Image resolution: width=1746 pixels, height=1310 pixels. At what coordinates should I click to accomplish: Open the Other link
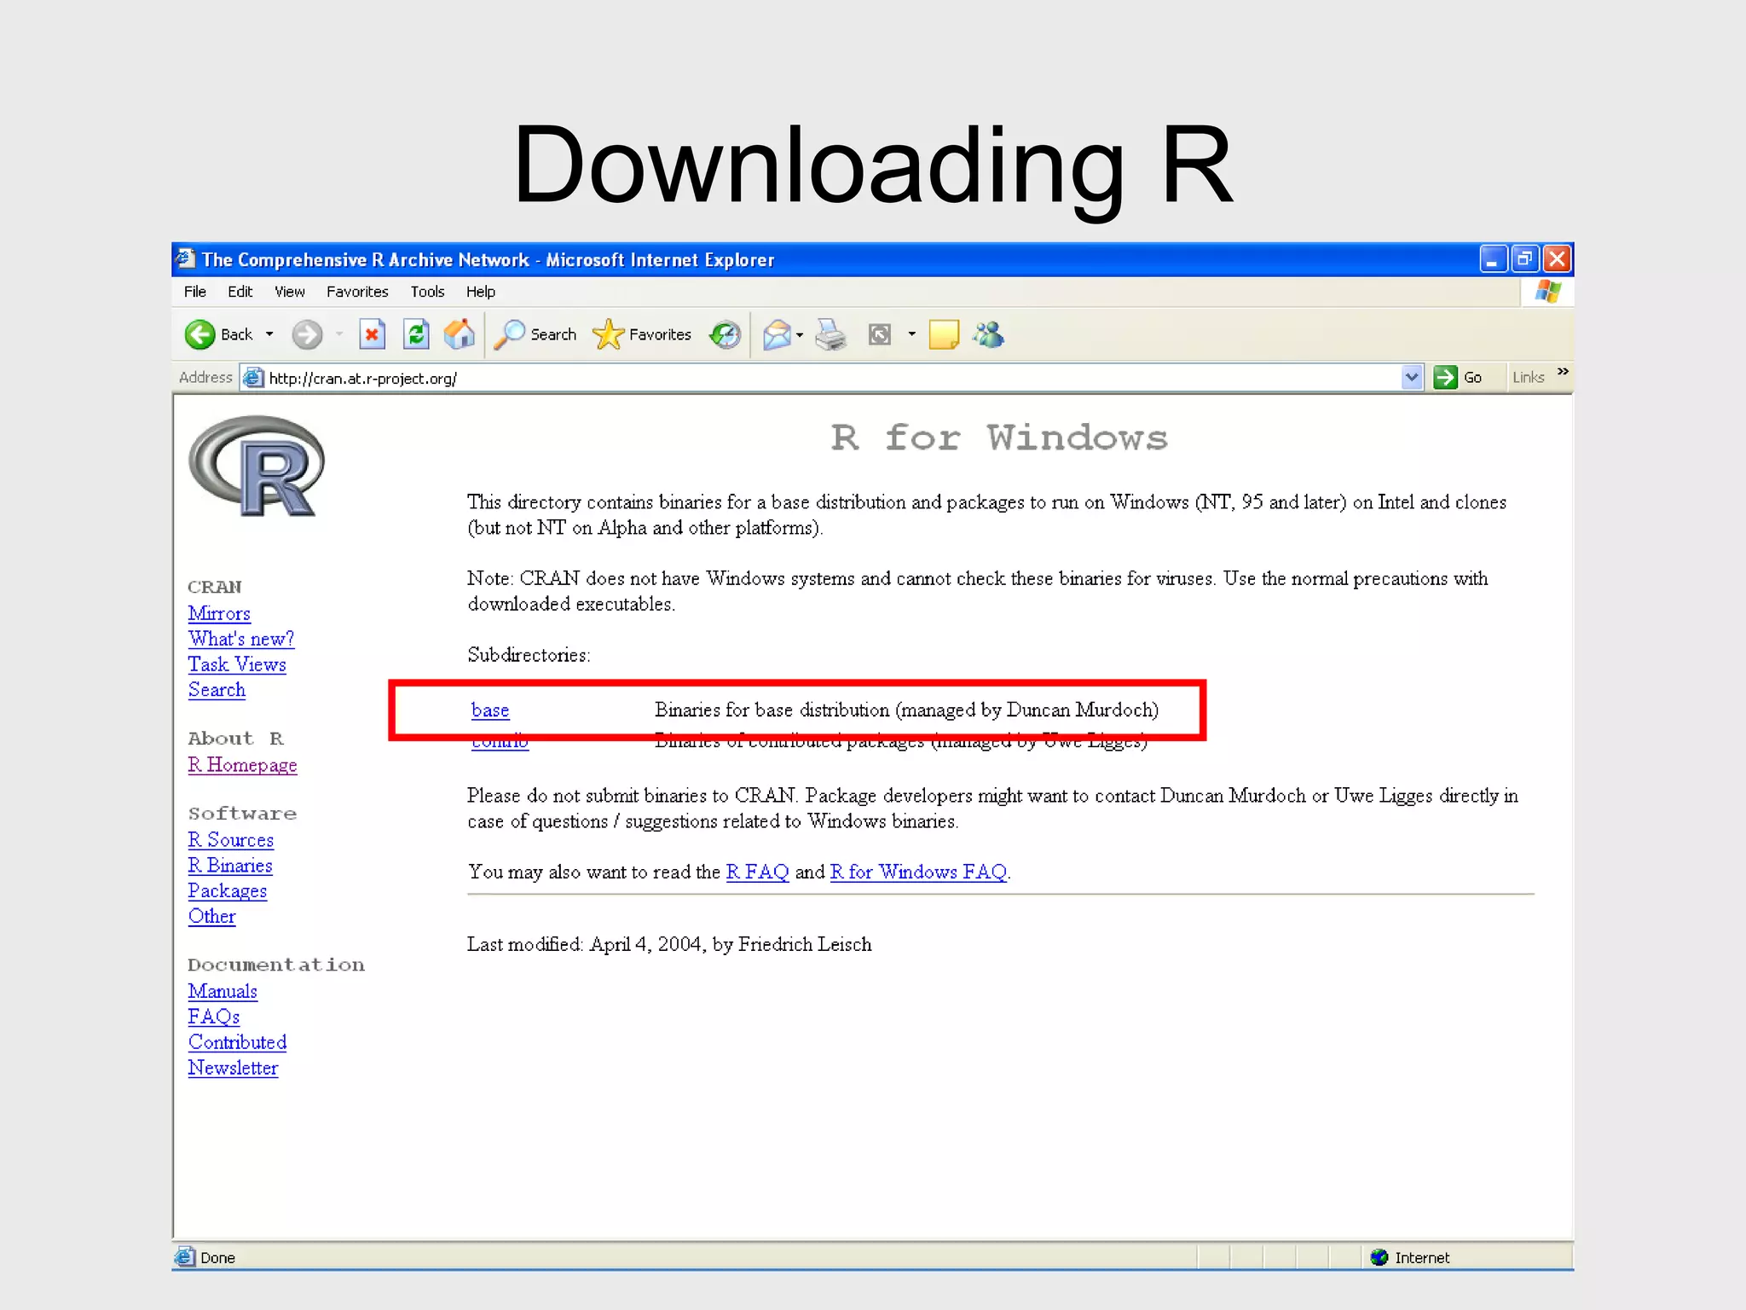pyautogui.click(x=211, y=917)
